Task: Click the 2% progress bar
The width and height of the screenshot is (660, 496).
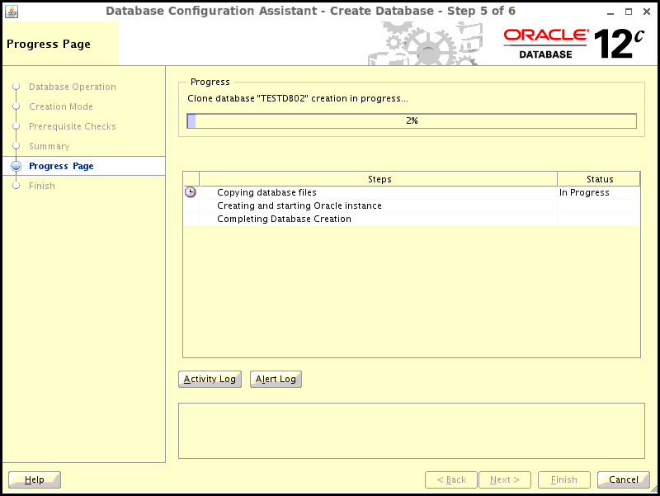Action: pyautogui.click(x=412, y=120)
